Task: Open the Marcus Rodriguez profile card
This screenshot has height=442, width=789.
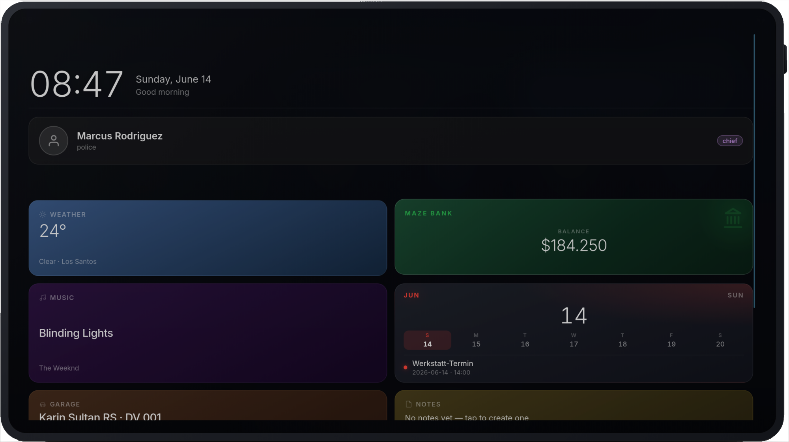Action: point(391,141)
